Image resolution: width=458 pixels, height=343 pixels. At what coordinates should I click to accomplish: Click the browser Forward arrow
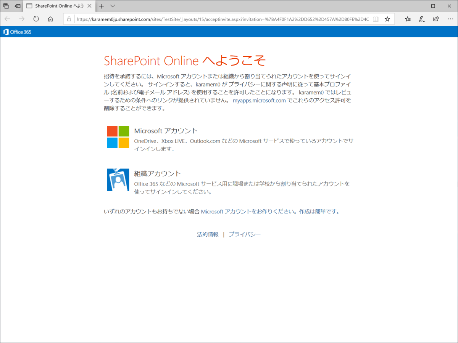(x=22, y=19)
